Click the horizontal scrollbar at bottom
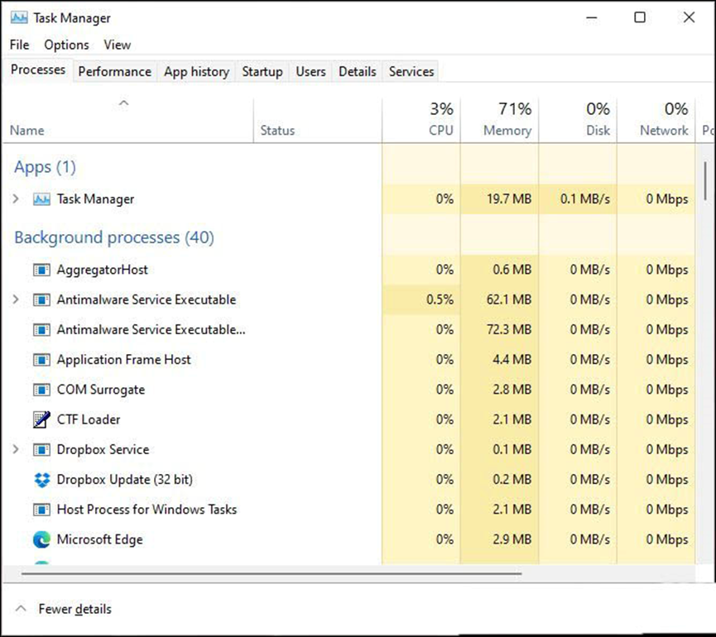Viewport: 716px width, 637px height. click(x=272, y=572)
